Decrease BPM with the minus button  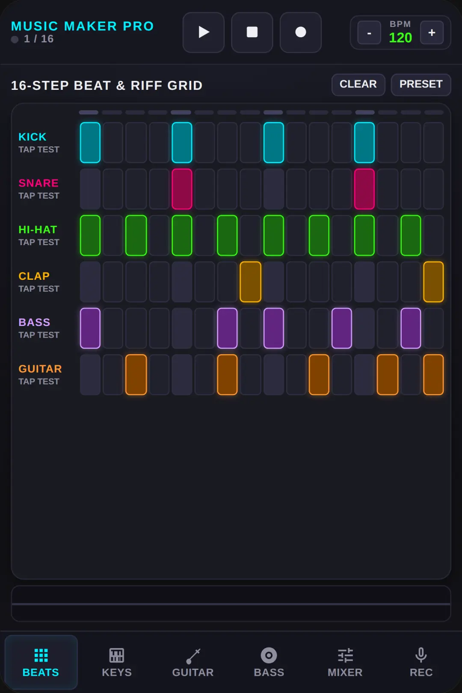tap(369, 33)
